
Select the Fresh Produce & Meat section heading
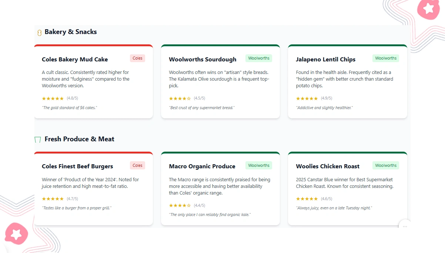pyautogui.click(x=79, y=139)
